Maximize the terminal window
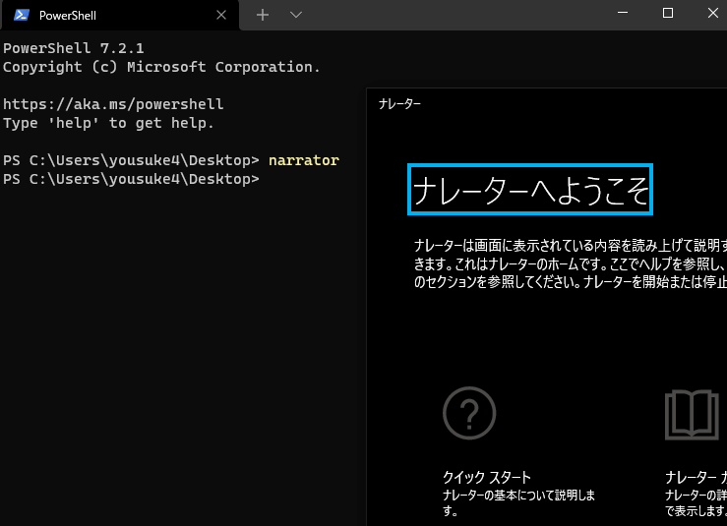 pos(668,13)
